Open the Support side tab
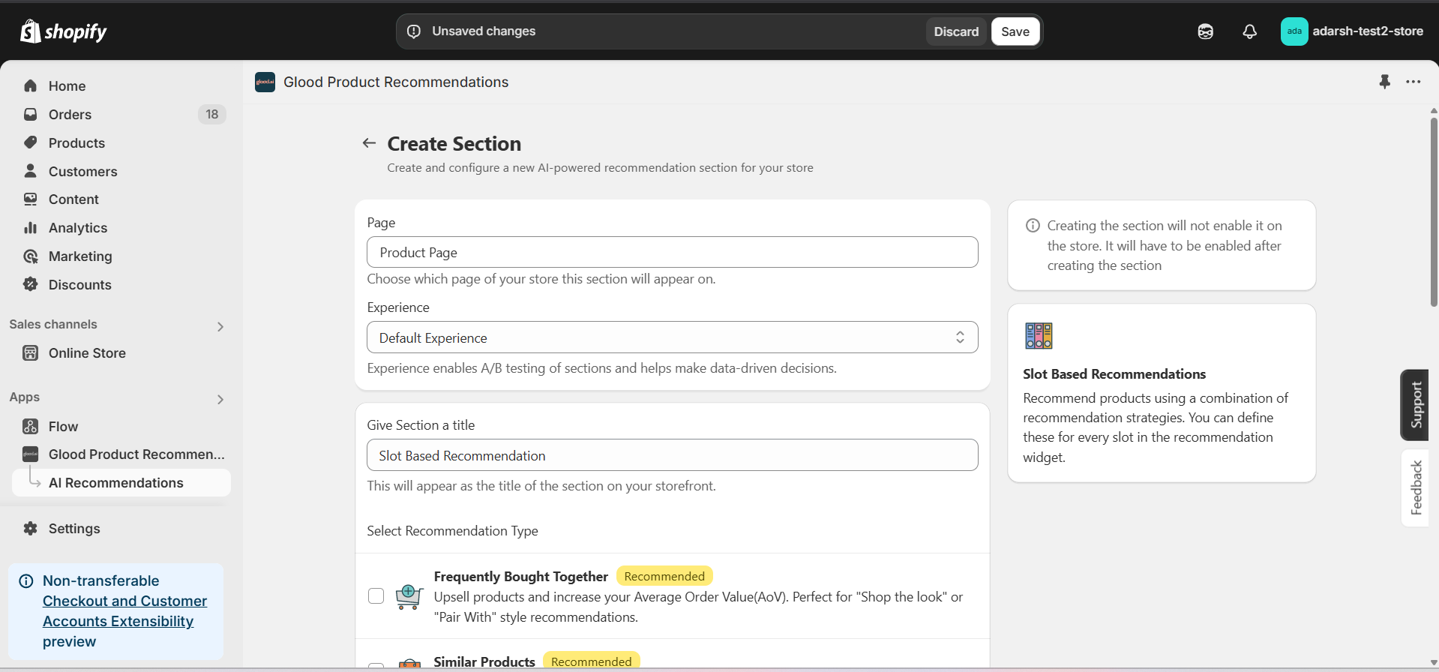 coord(1415,405)
